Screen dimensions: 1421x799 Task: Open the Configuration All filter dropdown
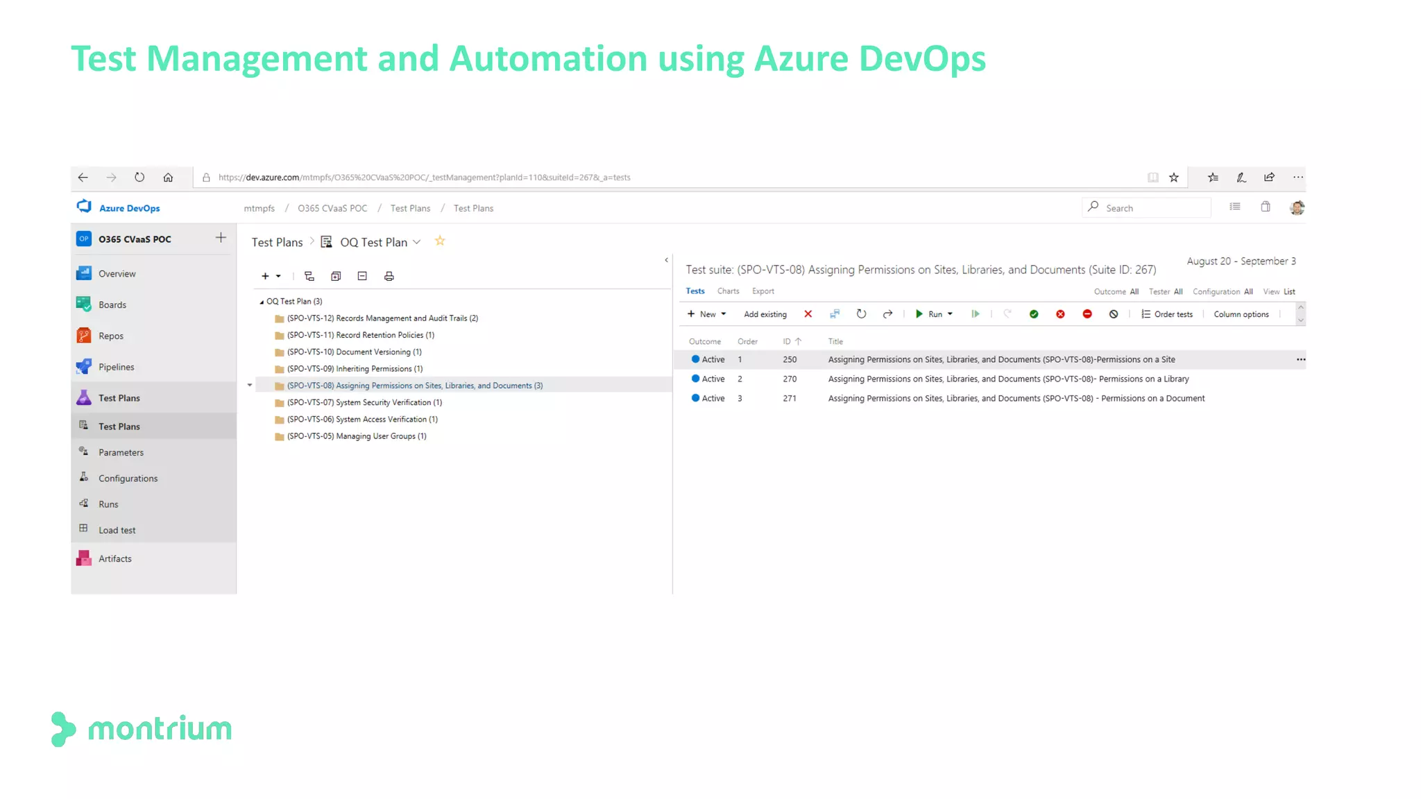pos(1223,292)
